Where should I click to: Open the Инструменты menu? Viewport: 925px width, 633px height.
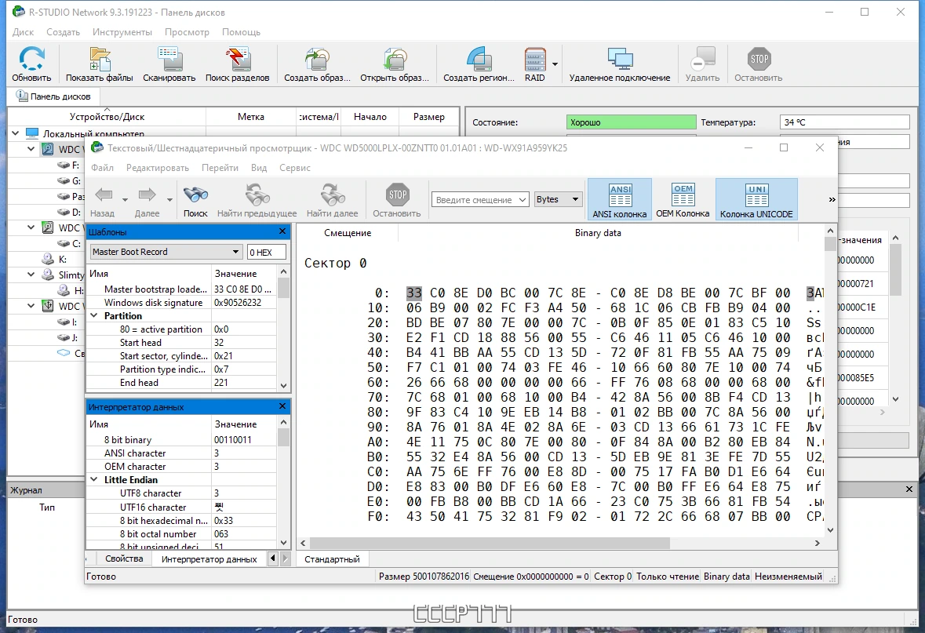[122, 32]
